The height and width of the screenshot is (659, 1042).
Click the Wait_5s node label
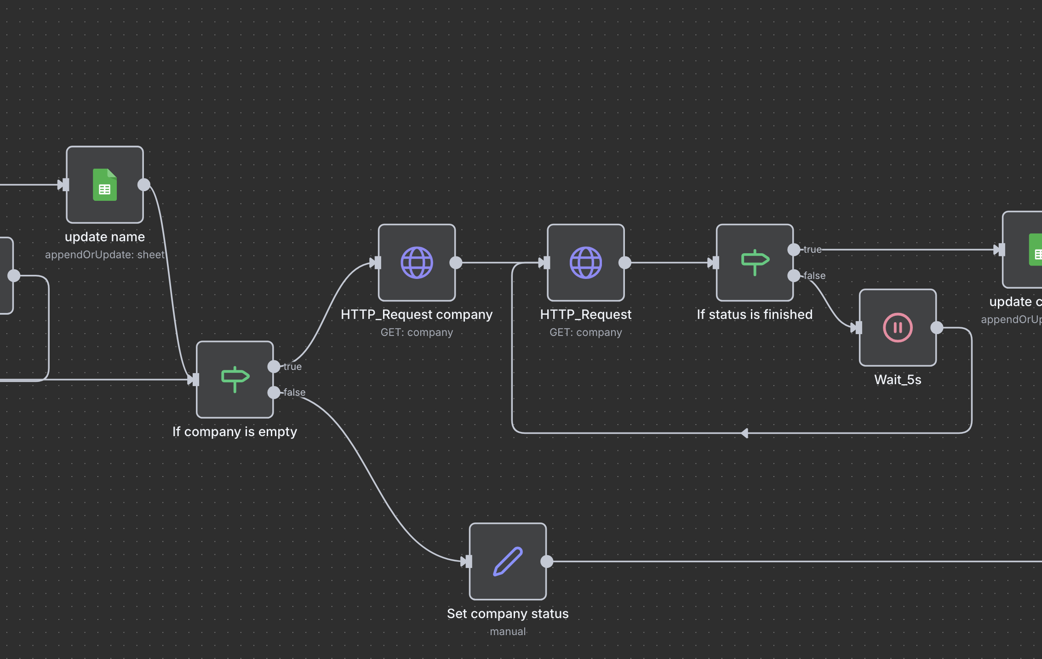(898, 380)
